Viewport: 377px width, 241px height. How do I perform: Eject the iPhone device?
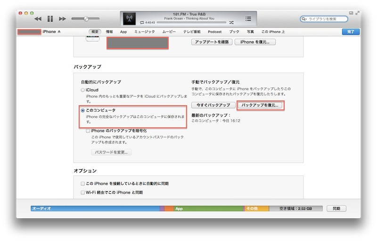tap(59, 32)
